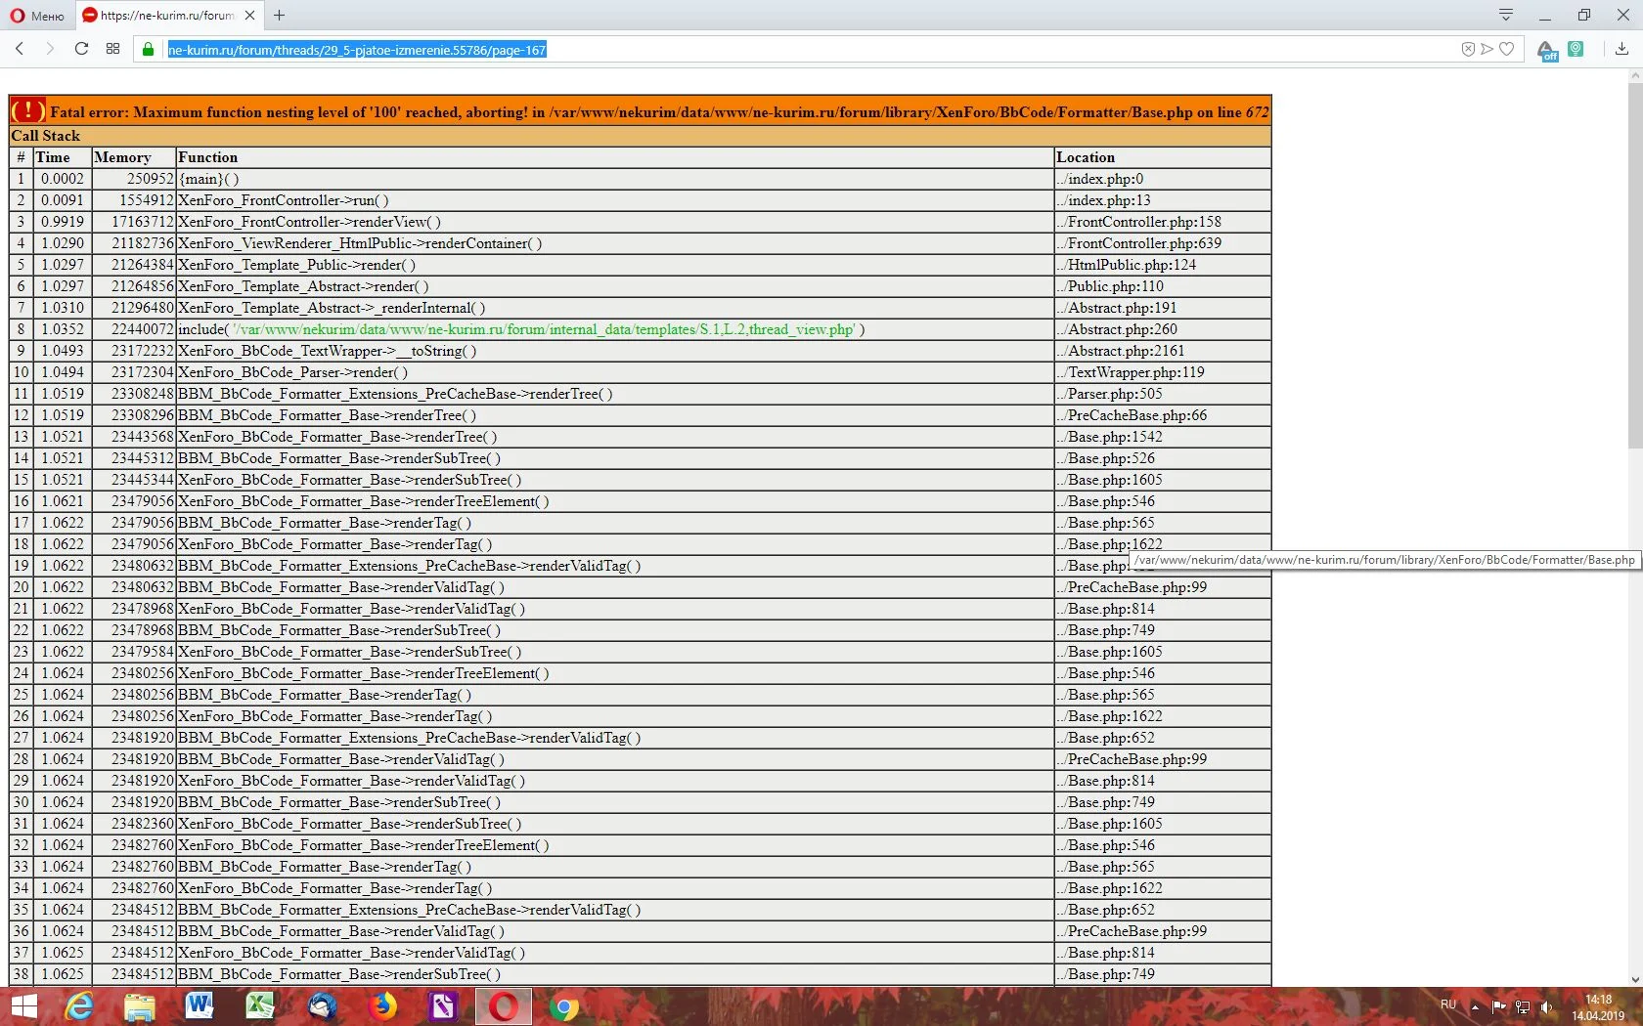Go back to the previous page
1643x1026 pixels.
pos(20,49)
